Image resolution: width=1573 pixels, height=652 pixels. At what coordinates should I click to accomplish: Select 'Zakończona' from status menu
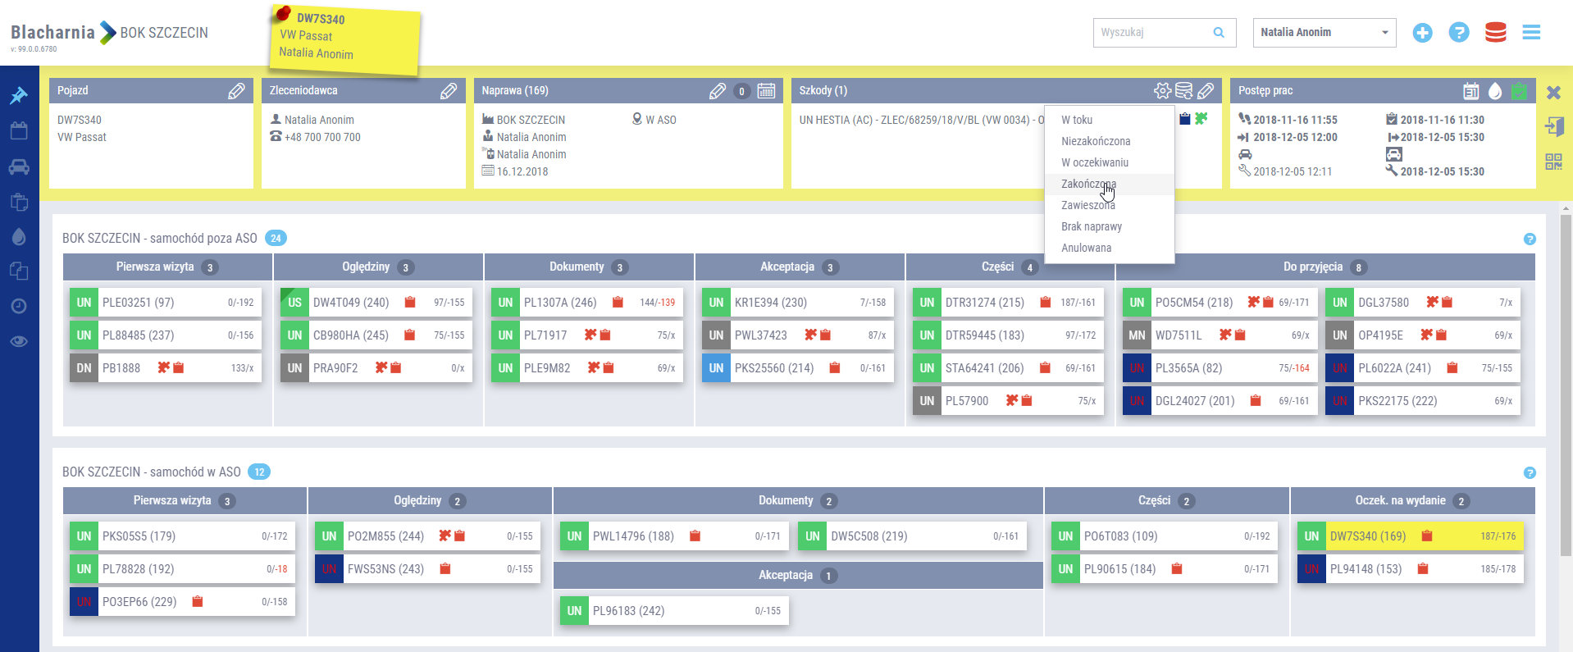tap(1088, 184)
